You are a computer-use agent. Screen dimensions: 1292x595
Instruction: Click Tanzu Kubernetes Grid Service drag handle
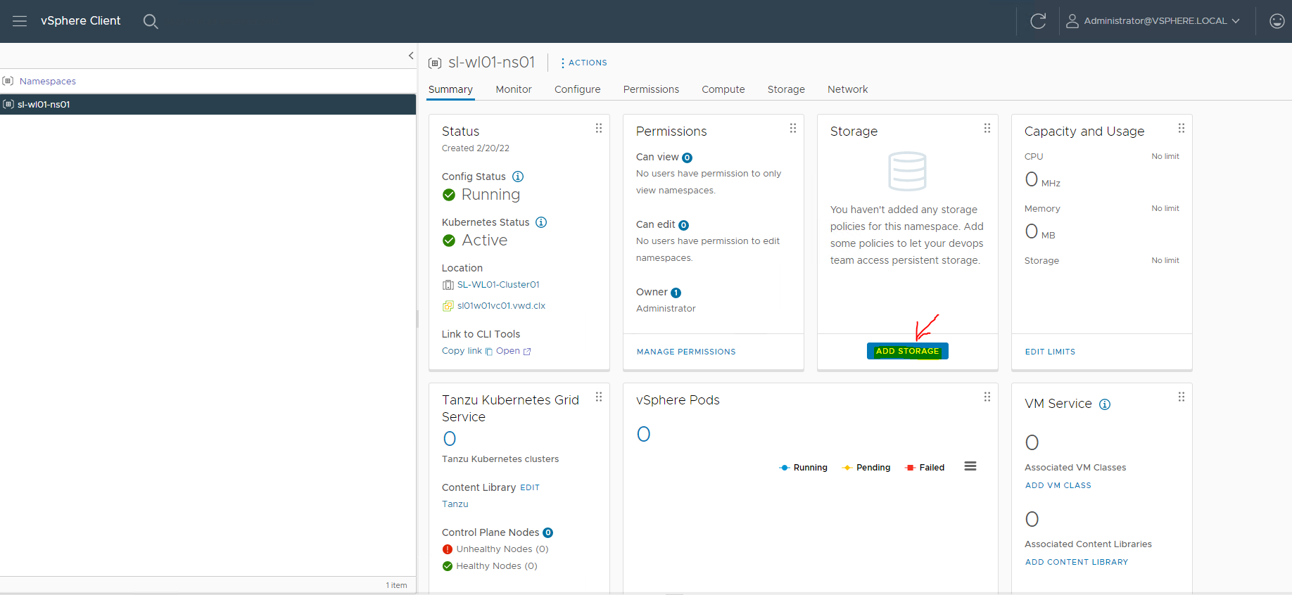coord(599,397)
